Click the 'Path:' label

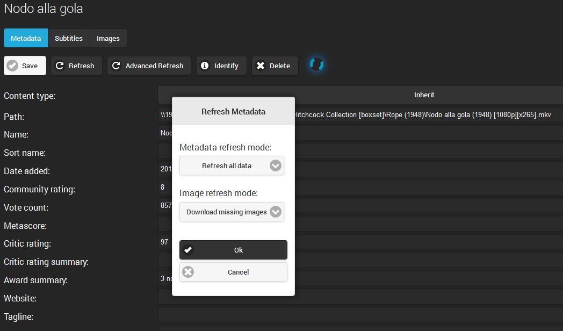pyautogui.click(x=14, y=117)
